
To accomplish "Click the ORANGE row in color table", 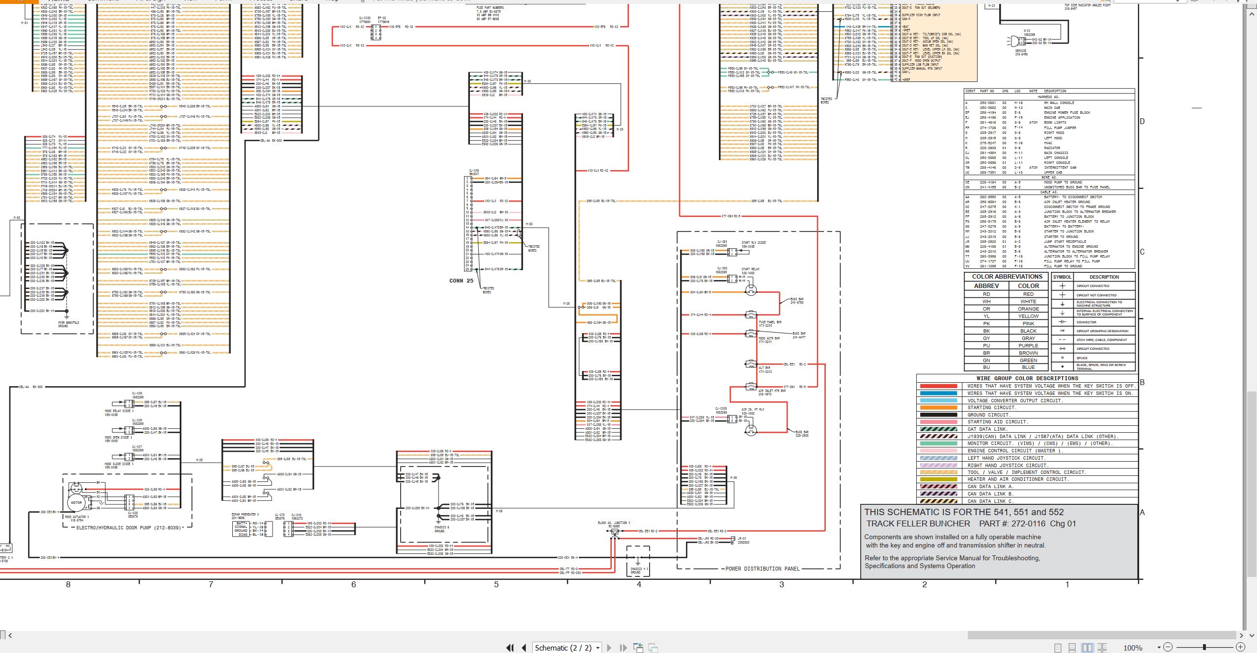I will pos(1006,309).
